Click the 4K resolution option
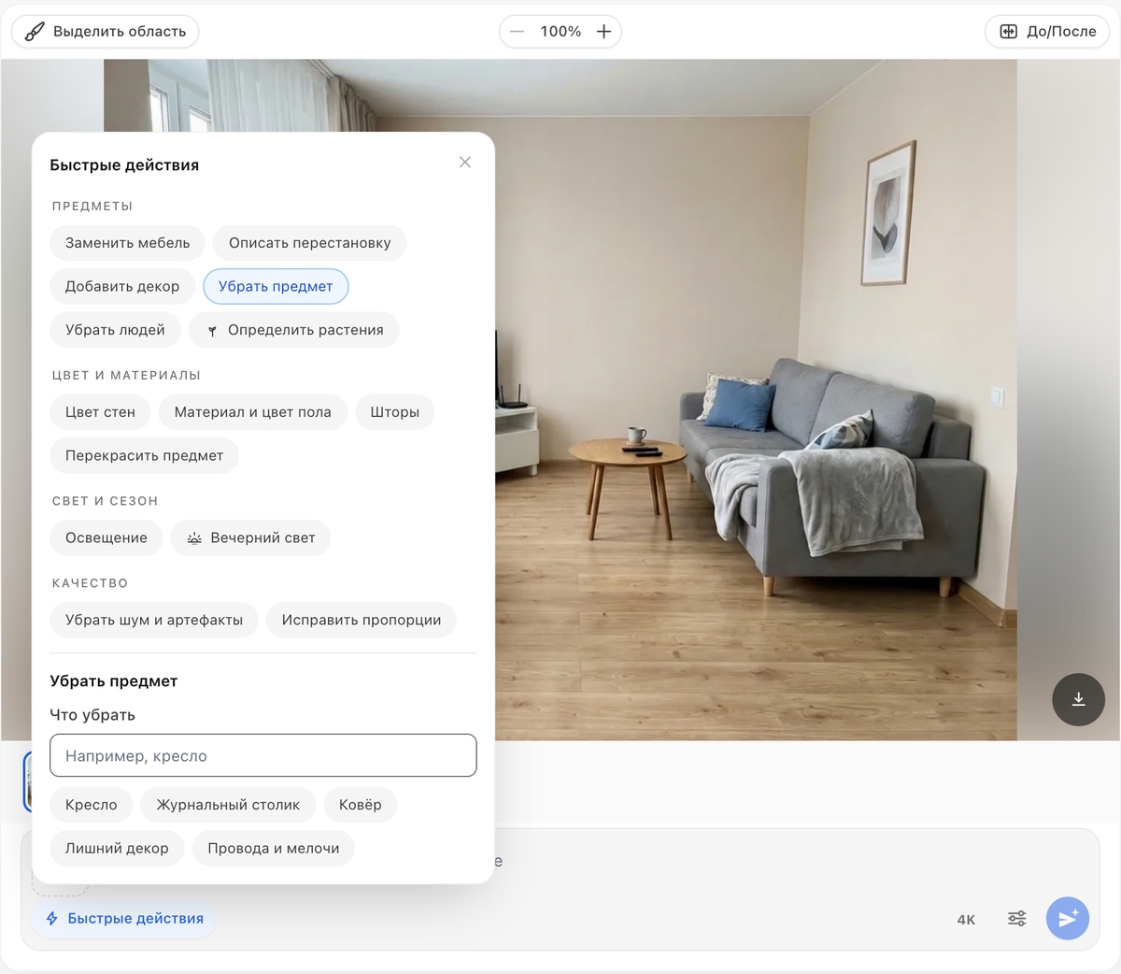 pos(966,920)
